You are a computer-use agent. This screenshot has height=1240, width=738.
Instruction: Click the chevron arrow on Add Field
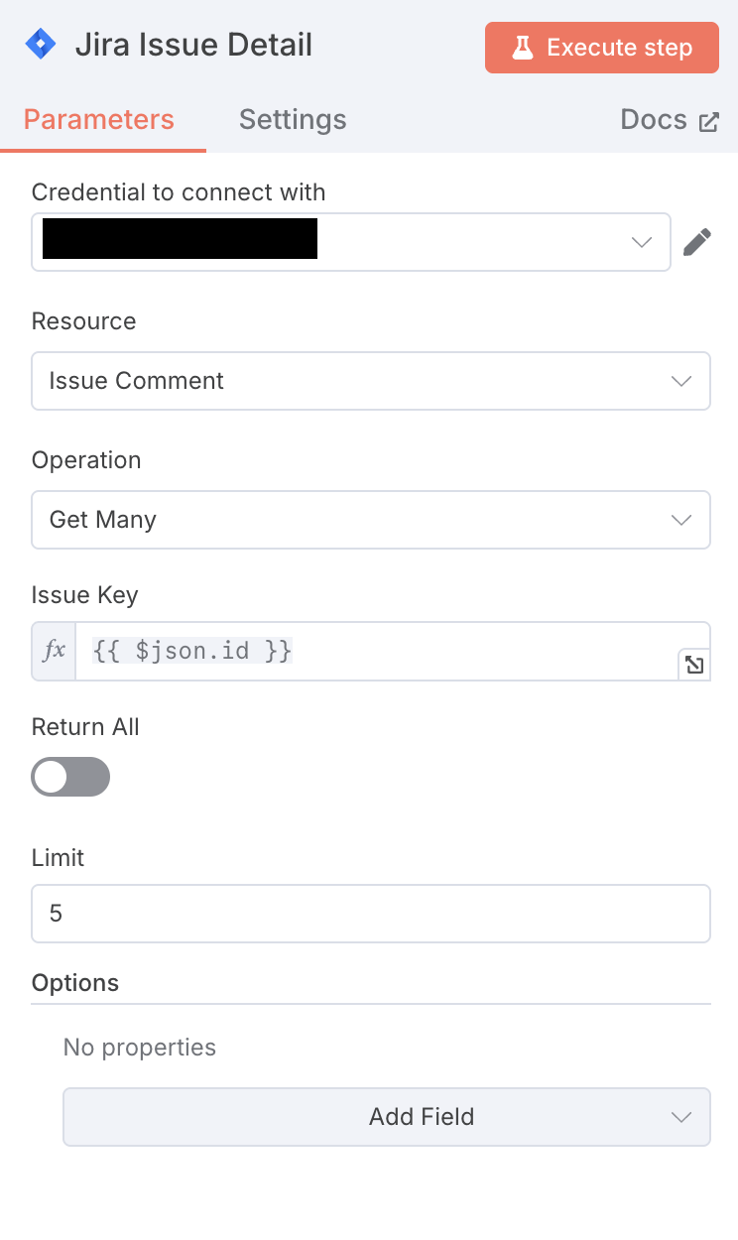[680, 1117]
